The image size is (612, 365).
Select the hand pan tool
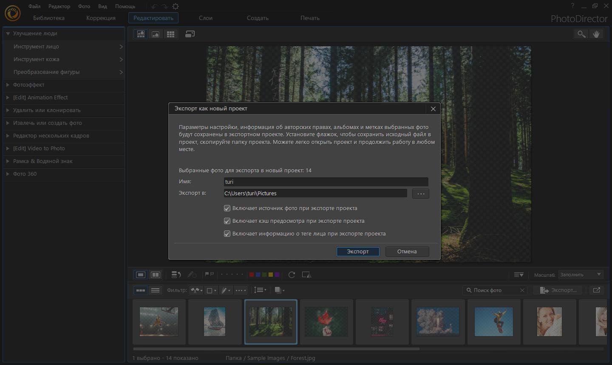click(596, 34)
